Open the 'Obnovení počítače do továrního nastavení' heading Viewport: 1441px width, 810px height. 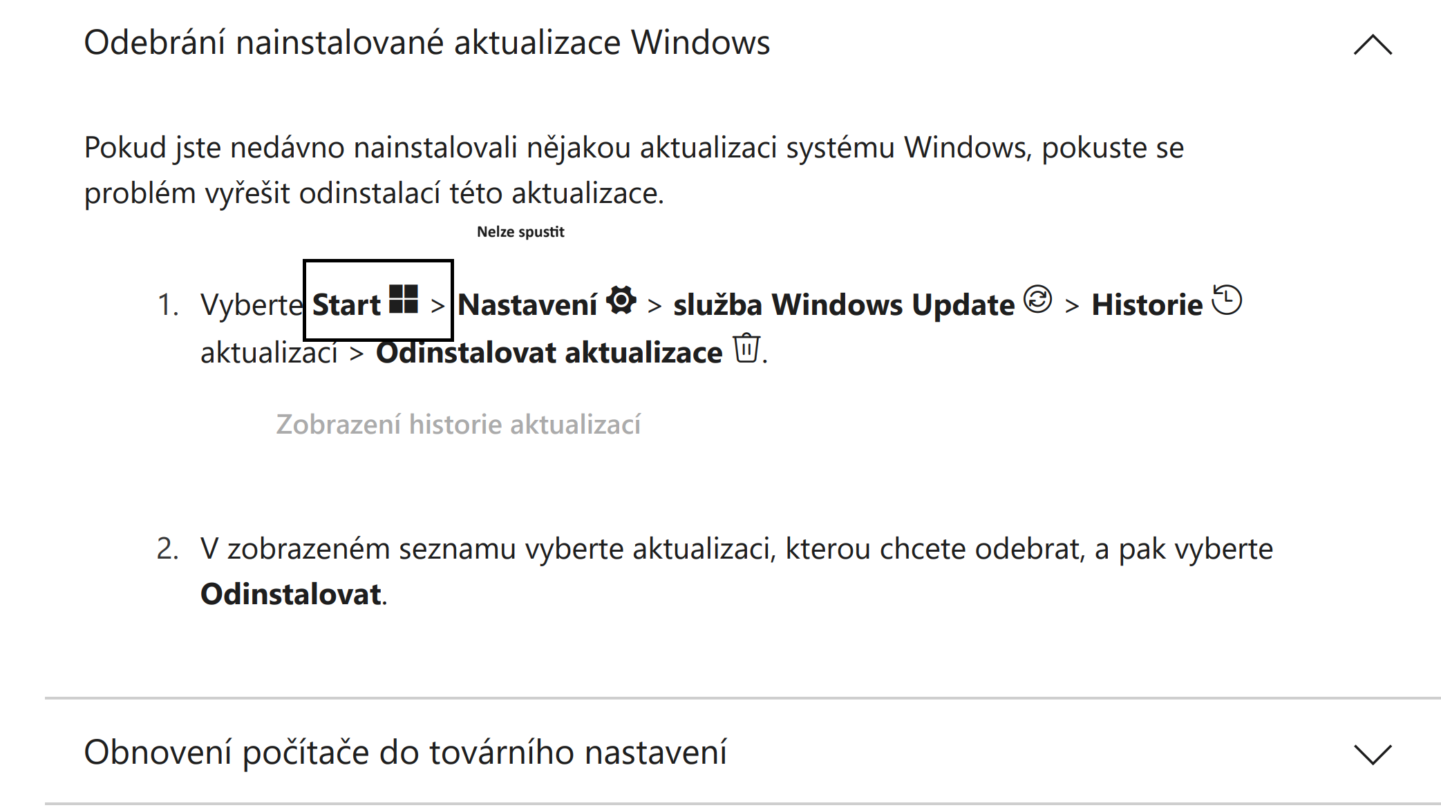coord(405,752)
